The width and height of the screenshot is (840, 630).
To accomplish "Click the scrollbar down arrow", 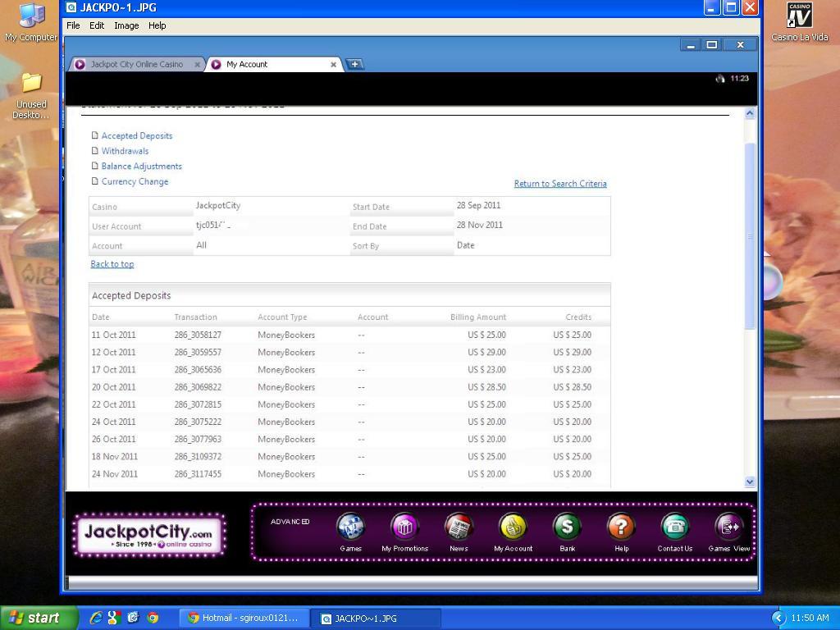I will click(x=749, y=482).
